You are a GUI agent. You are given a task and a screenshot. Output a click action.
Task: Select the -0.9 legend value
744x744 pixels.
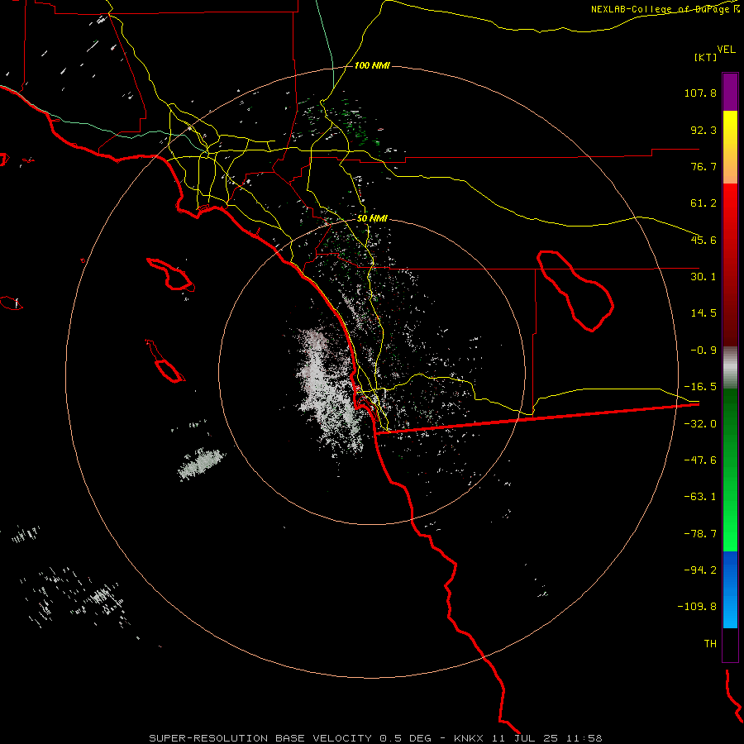(x=703, y=350)
